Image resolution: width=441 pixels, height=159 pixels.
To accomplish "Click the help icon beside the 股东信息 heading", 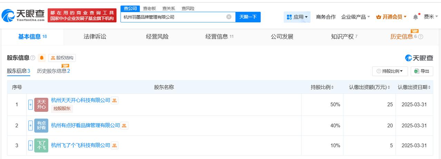I will [x=33, y=58].
